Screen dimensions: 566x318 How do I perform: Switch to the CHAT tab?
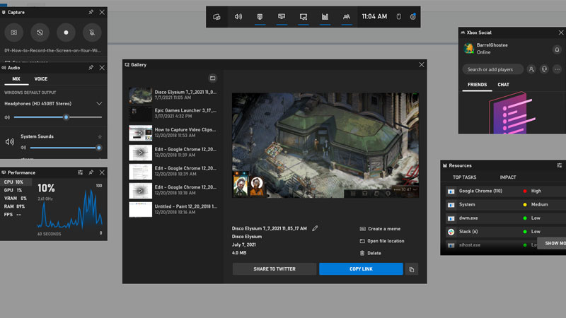503,85
